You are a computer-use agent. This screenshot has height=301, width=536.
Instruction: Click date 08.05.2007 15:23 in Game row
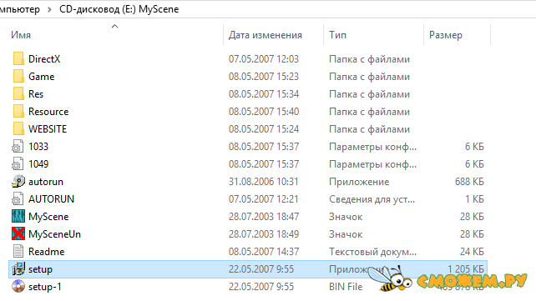pos(264,77)
